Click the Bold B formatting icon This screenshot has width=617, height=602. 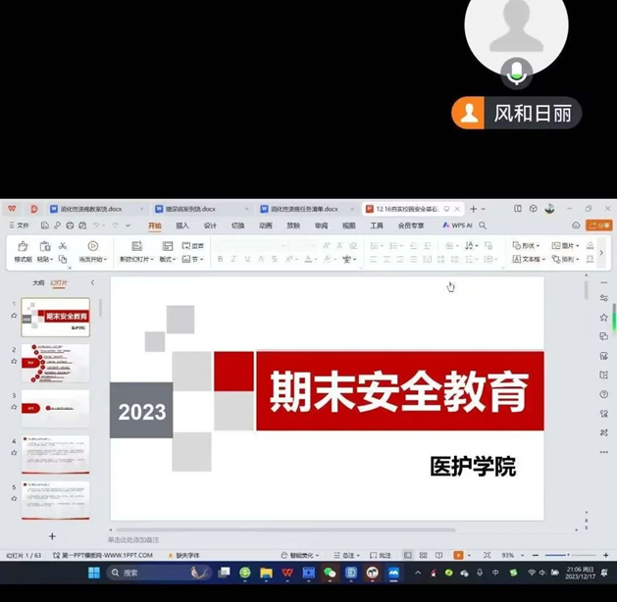point(220,260)
